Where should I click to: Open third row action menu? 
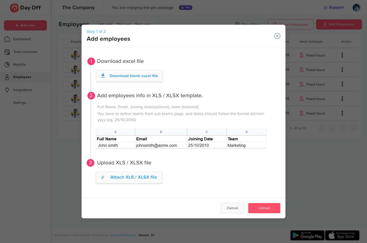coord(342,84)
